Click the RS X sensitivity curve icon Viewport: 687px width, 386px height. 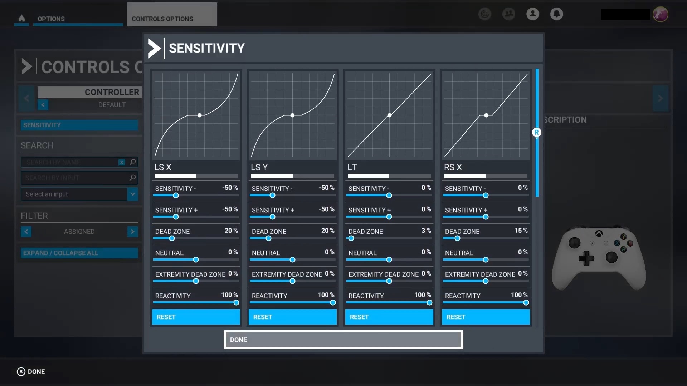(x=486, y=115)
